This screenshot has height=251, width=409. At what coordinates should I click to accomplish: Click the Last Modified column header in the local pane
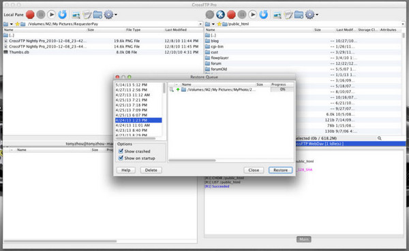176,30
